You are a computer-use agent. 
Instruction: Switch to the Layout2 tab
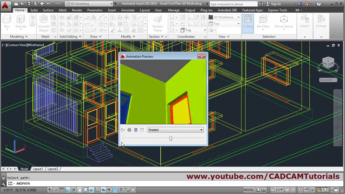pyautogui.click(x=53, y=169)
